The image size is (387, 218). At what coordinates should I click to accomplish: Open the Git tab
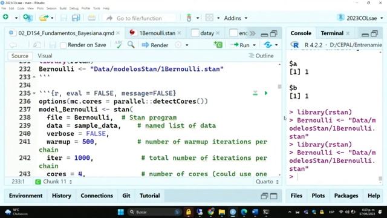[x=126, y=196]
